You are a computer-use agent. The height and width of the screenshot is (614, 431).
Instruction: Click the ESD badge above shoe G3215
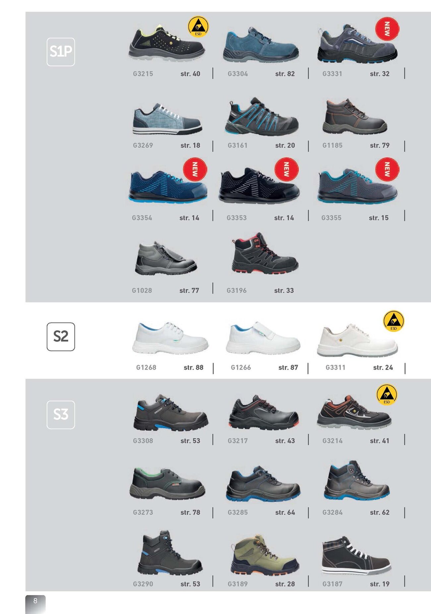click(x=198, y=27)
